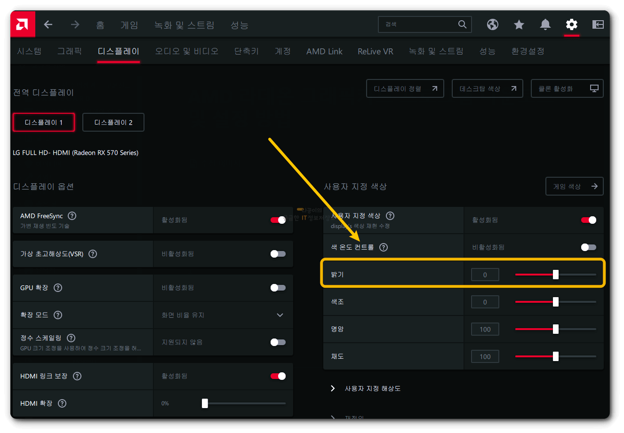
Task: Click the 밝기 value input field
Action: pyautogui.click(x=485, y=274)
